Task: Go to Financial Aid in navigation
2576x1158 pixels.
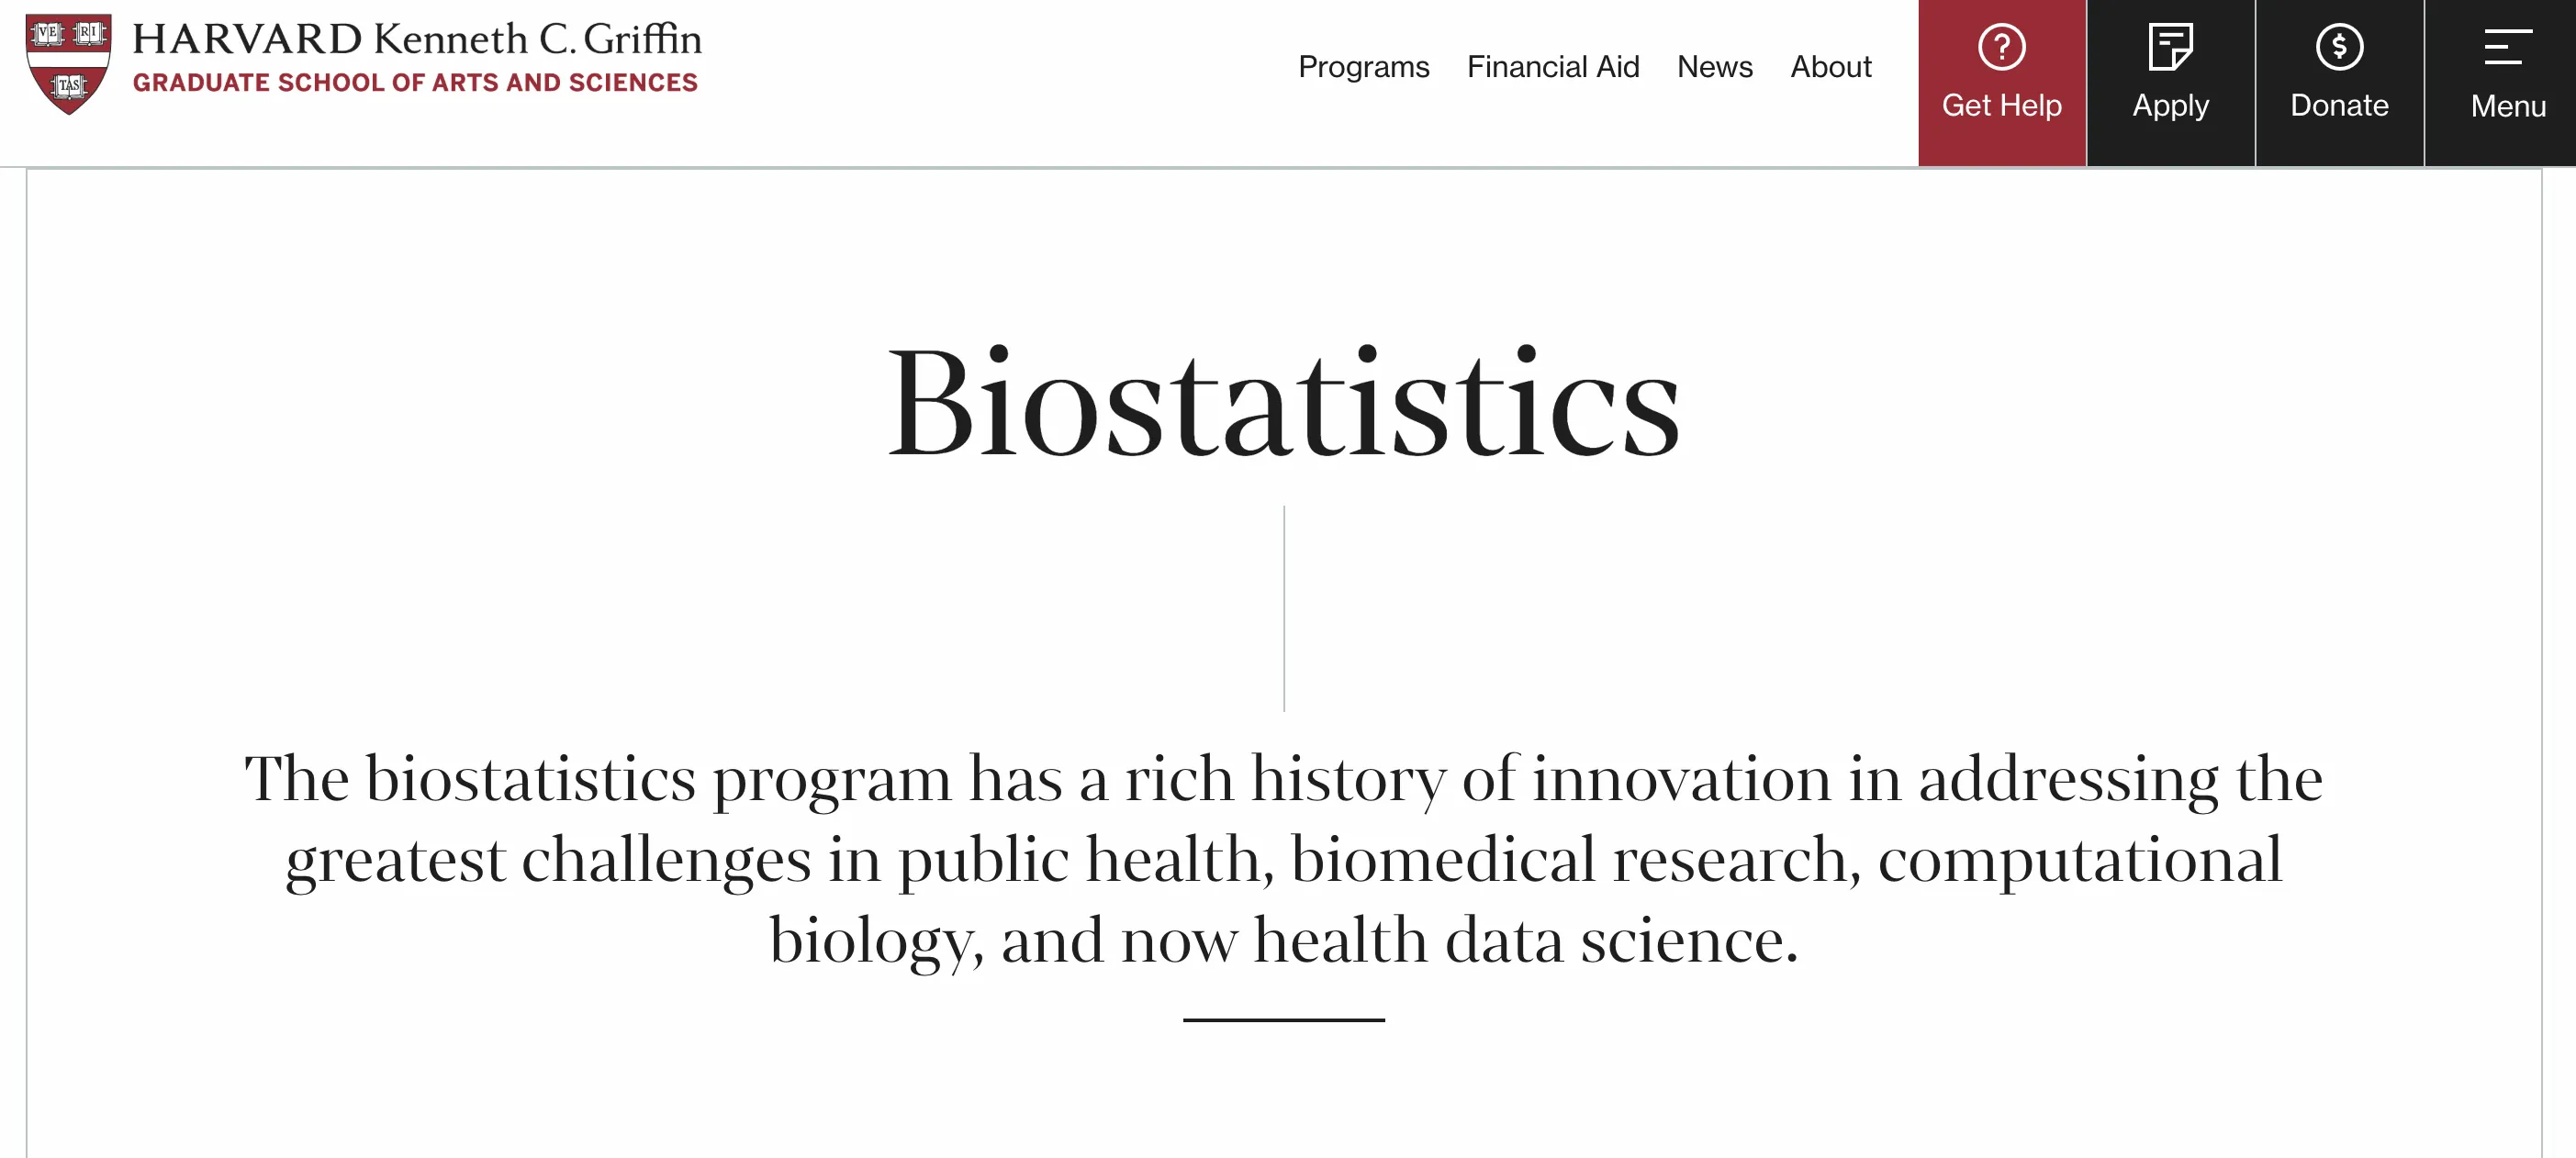Action: point(1552,67)
